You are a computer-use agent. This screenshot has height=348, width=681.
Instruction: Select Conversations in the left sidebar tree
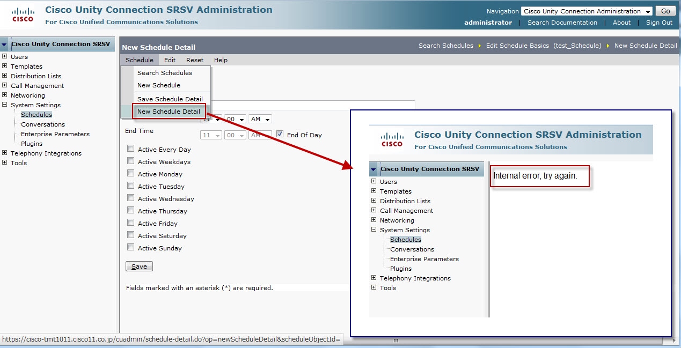[43, 124]
